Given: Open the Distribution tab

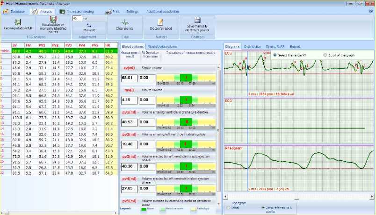Looking at the screenshot, I should coord(253,47).
